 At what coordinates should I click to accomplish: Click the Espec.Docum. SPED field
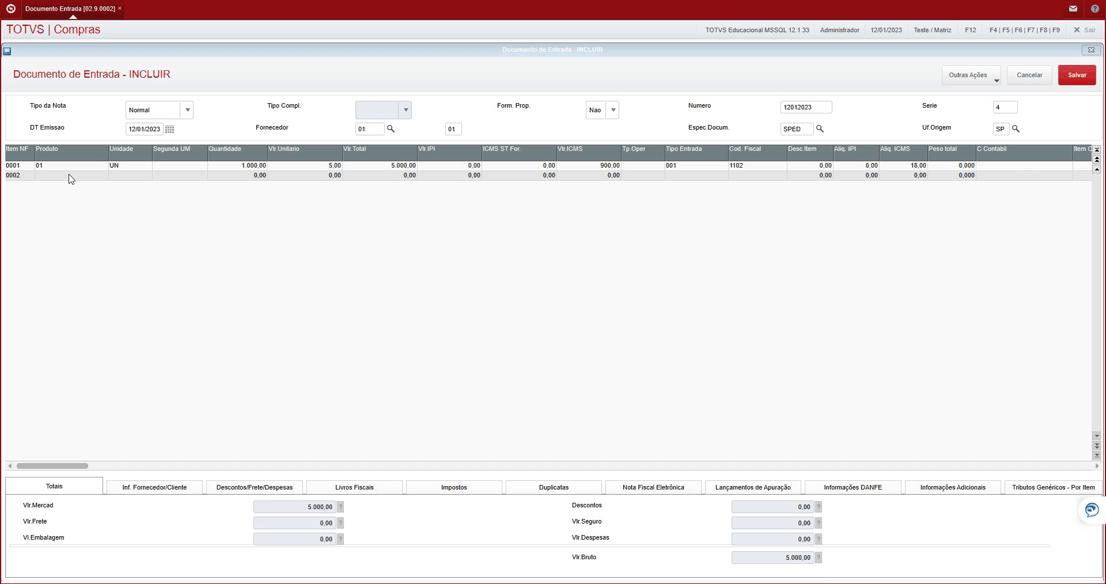pyautogui.click(x=797, y=129)
